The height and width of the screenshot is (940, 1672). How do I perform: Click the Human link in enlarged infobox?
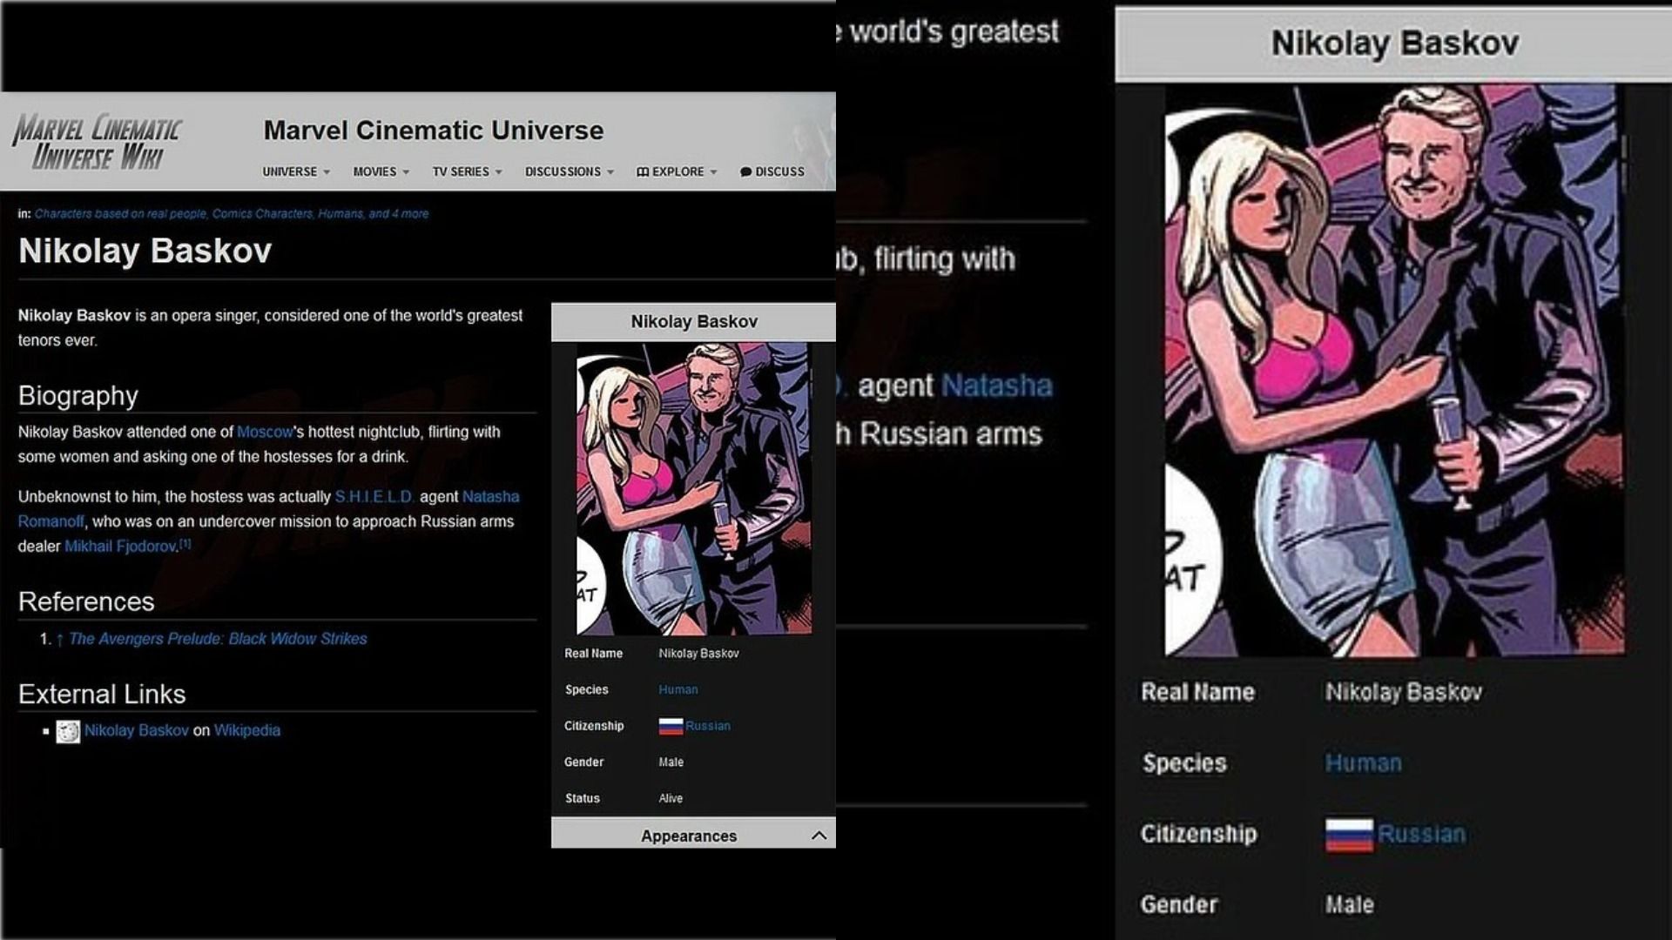(1364, 763)
